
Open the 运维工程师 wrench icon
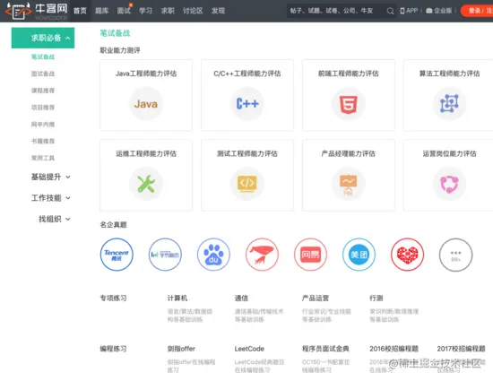[146, 184]
